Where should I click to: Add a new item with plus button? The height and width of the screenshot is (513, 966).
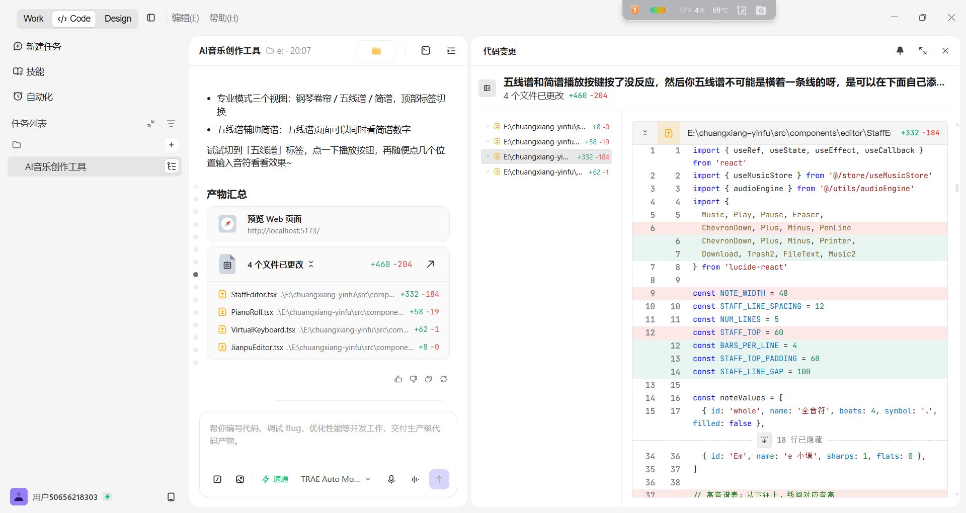171,145
